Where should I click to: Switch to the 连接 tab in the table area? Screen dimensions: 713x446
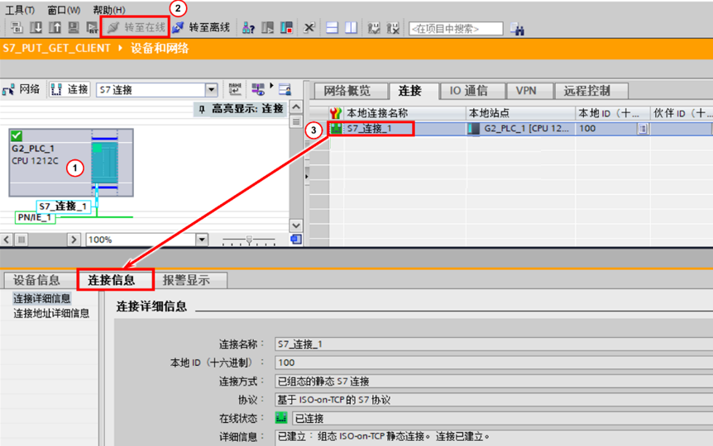pyautogui.click(x=413, y=91)
